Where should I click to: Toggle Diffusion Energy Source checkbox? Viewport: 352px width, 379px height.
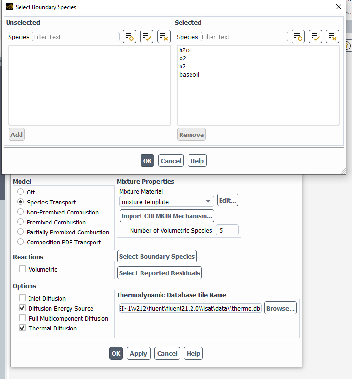22,308
